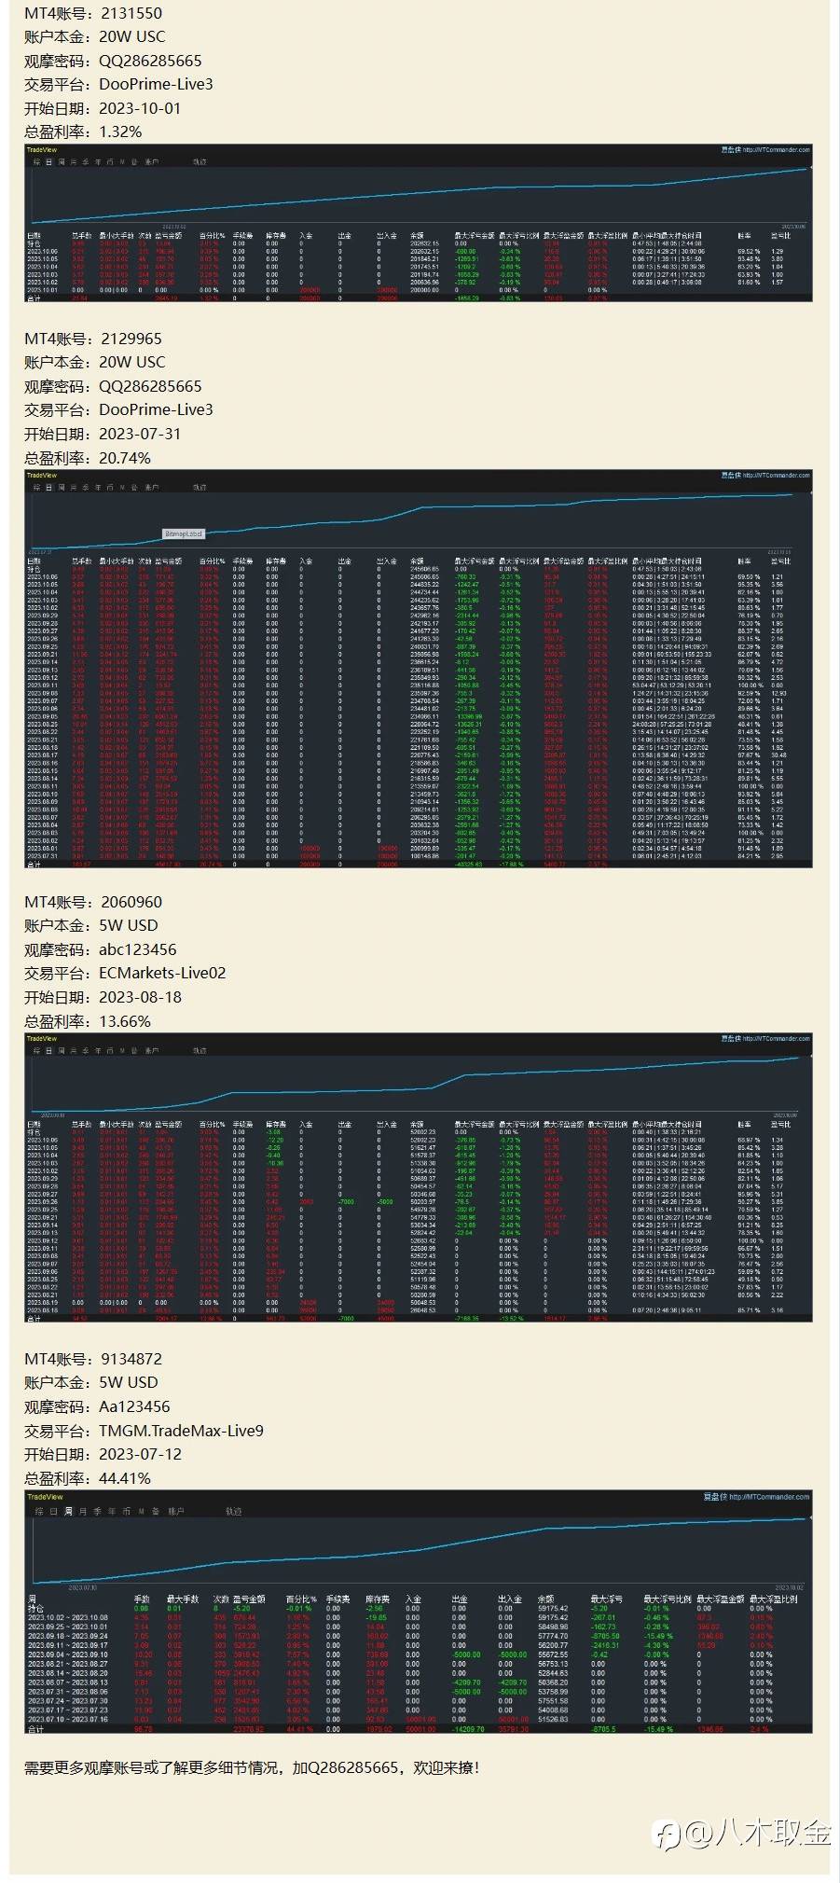Click 币 tab in account 9134872 chart
Image resolution: width=840 pixels, height=1883 pixels.
click(126, 1511)
